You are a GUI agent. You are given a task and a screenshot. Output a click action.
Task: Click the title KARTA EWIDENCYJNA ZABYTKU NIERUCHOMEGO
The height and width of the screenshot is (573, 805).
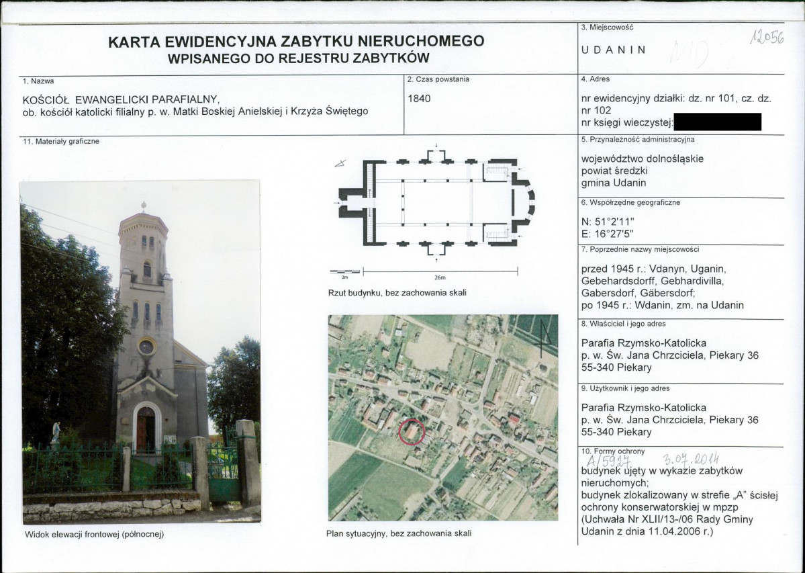296,41
